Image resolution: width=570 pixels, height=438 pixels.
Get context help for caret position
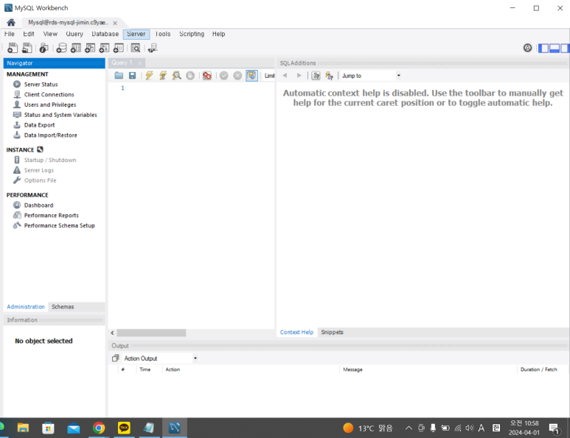point(330,76)
